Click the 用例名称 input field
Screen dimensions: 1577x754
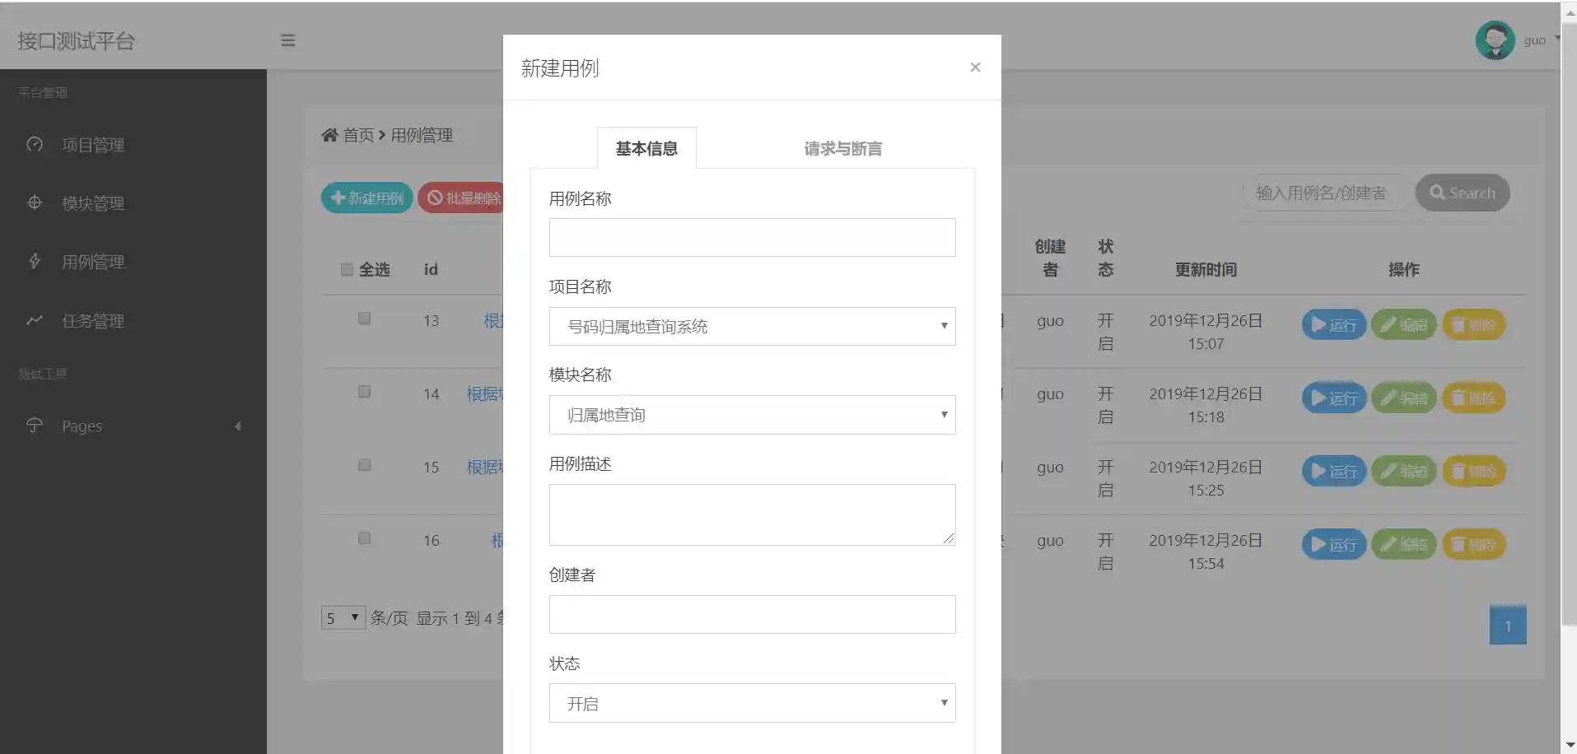point(752,238)
